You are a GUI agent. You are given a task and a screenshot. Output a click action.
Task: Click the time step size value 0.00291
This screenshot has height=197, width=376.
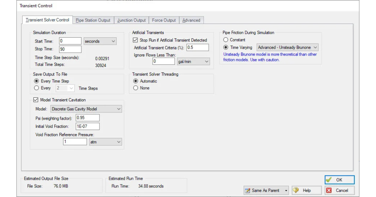pyautogui.click(x=102, y=58)
